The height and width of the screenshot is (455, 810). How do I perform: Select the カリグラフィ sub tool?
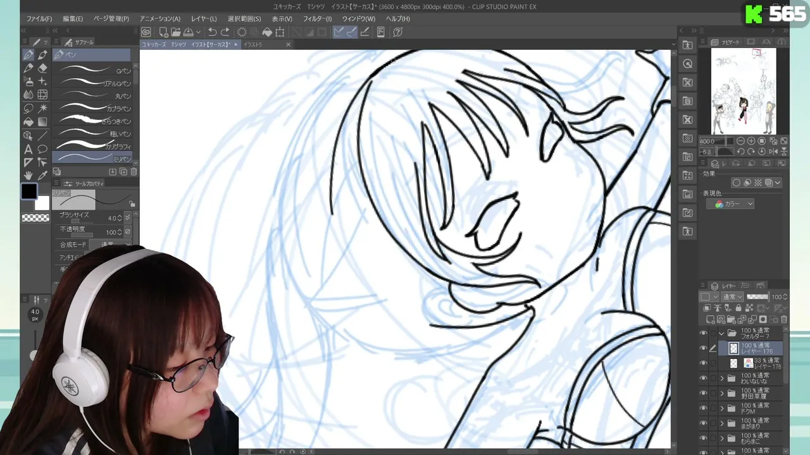92,146
